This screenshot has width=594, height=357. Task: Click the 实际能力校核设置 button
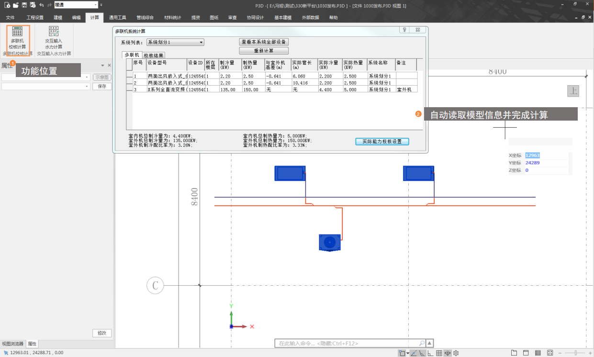382,142
